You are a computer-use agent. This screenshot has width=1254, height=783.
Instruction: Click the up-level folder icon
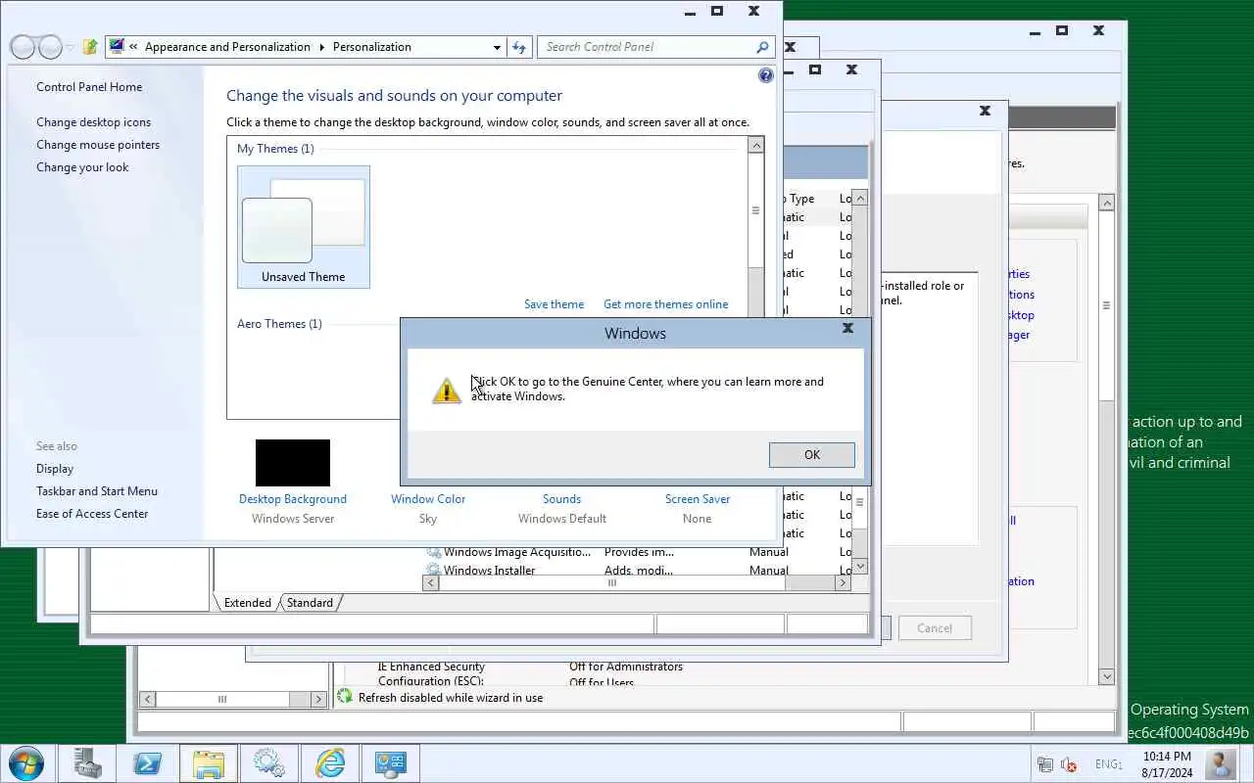(90, 47)
